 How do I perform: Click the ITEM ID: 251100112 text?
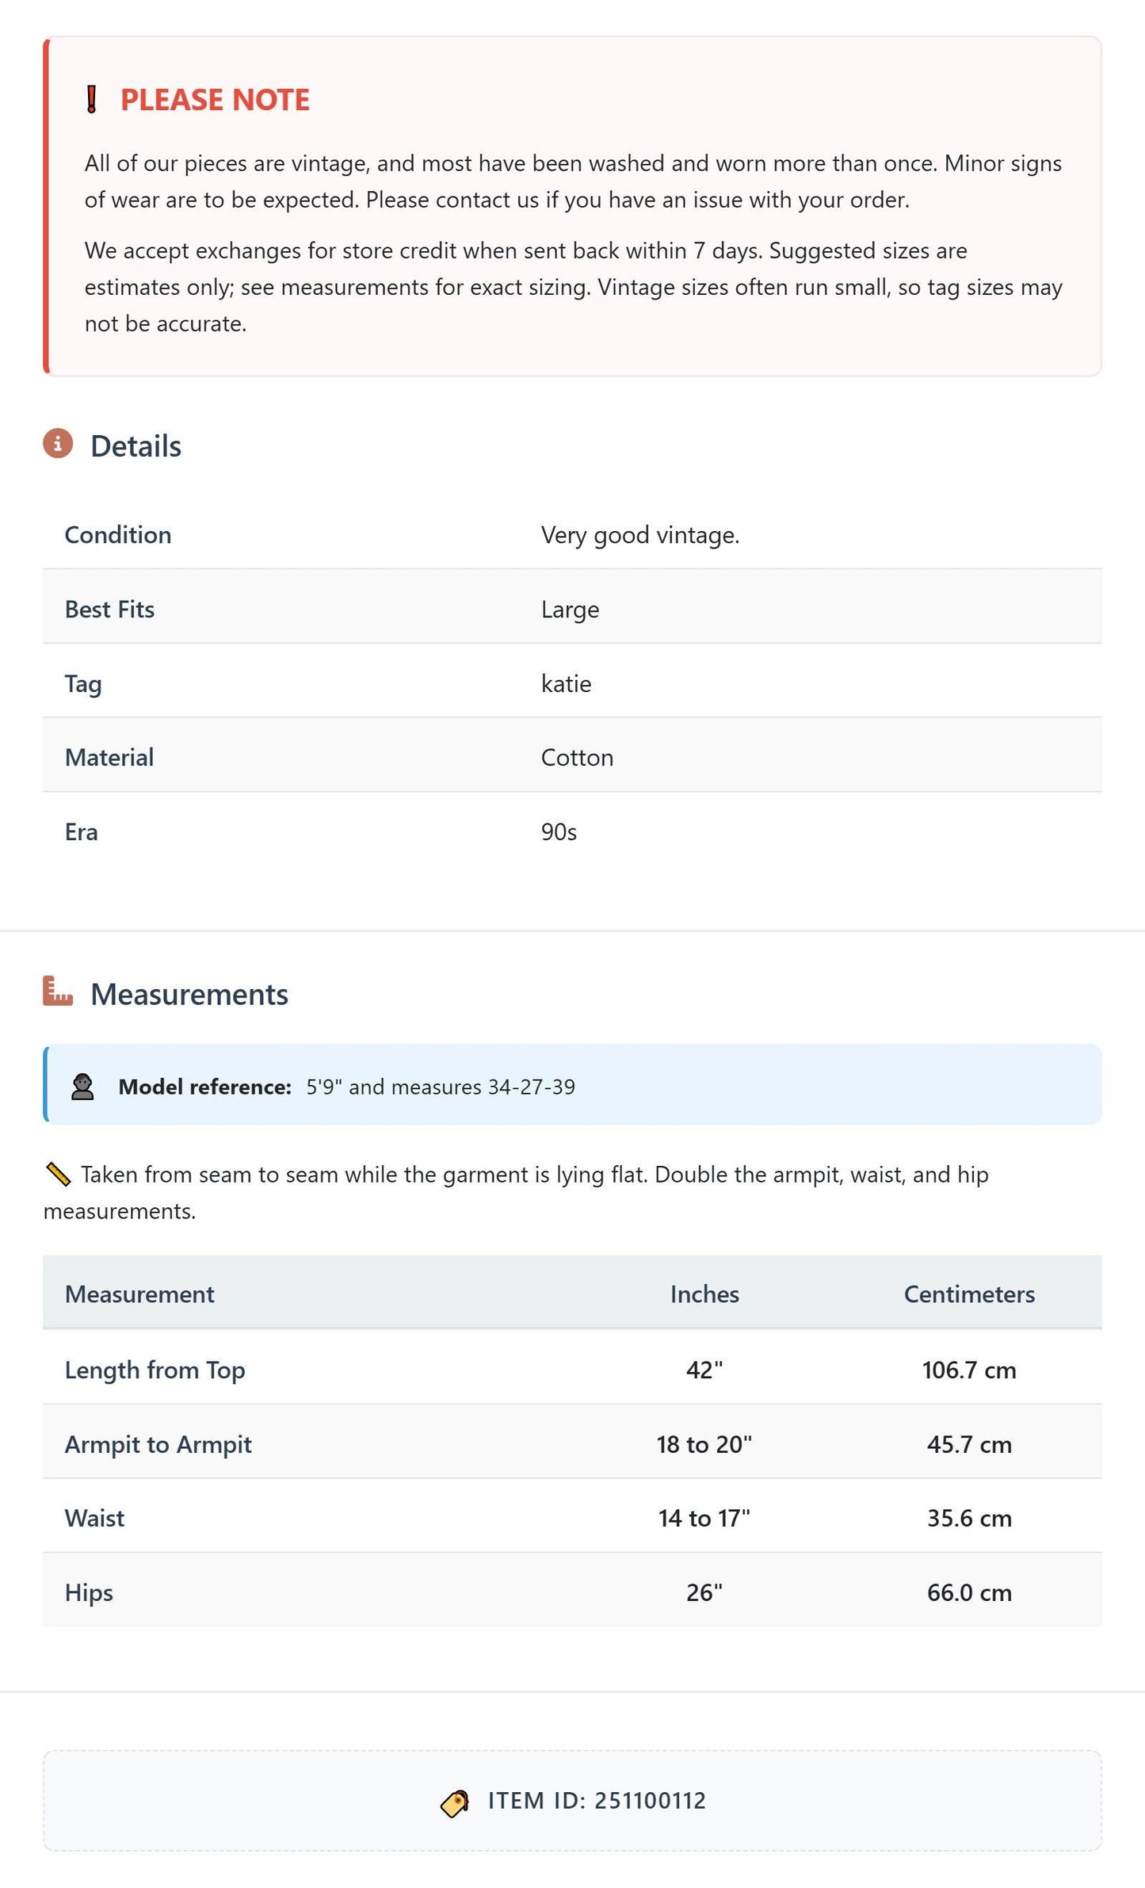pos(597,1801)
